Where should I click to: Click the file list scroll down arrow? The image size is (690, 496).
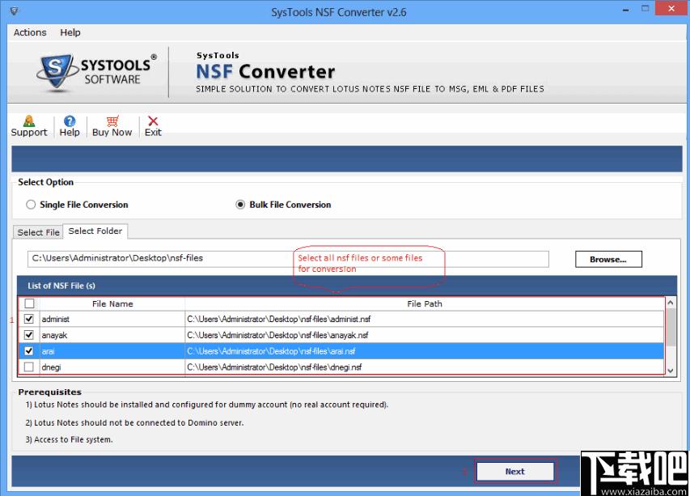coord(671,371)
